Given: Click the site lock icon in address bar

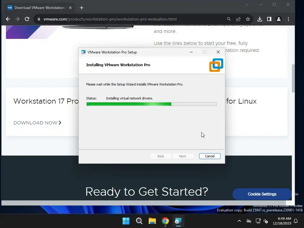Looking at the screenshot, I should point(39,19).
